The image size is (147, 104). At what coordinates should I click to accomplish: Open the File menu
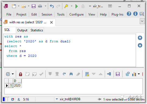click(x=9, y=14)
